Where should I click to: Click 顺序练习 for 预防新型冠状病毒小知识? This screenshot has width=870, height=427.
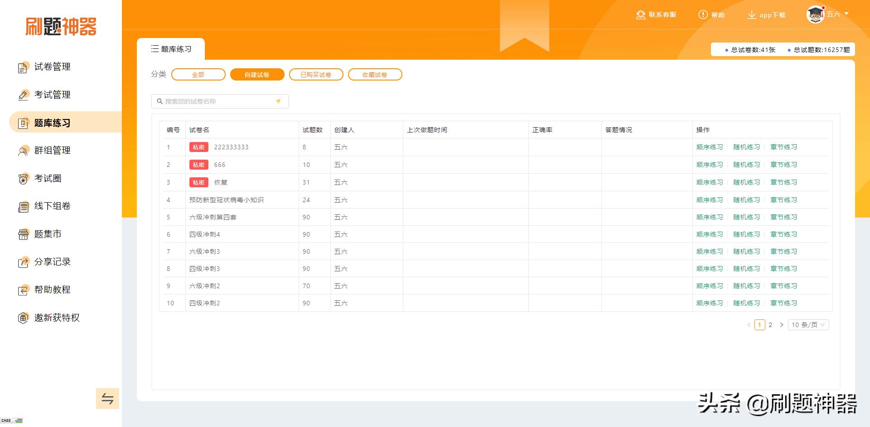tap(709, 200)
